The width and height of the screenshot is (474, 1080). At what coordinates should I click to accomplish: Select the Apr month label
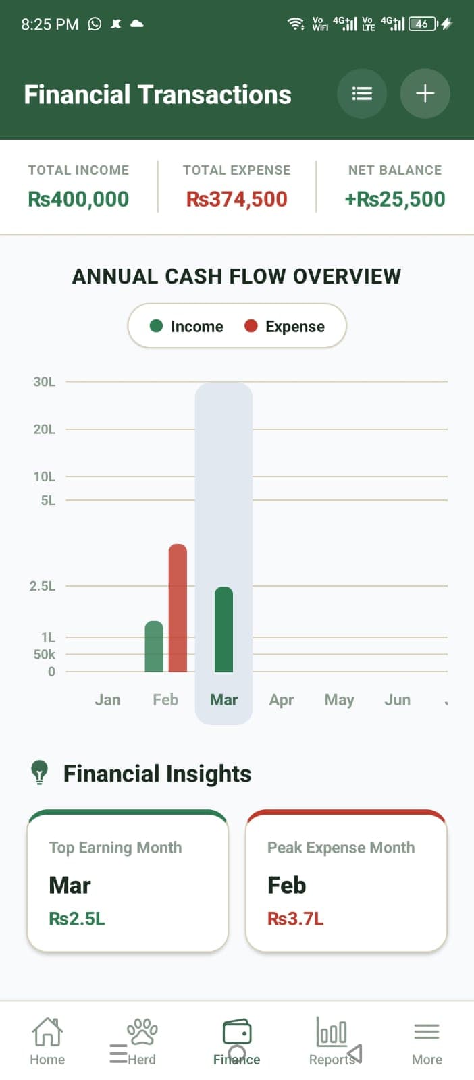coord(282,700)
